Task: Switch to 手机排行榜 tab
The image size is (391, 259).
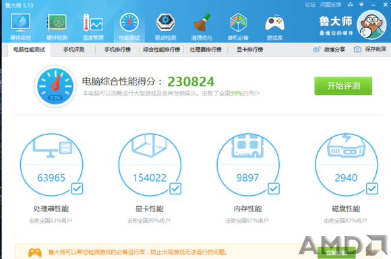Action: pos(117,50)
